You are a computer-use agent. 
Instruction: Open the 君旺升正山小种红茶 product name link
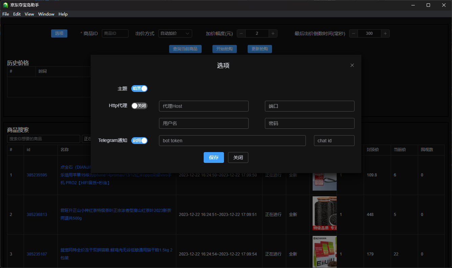pyautogui.click(x=116, y=214)
